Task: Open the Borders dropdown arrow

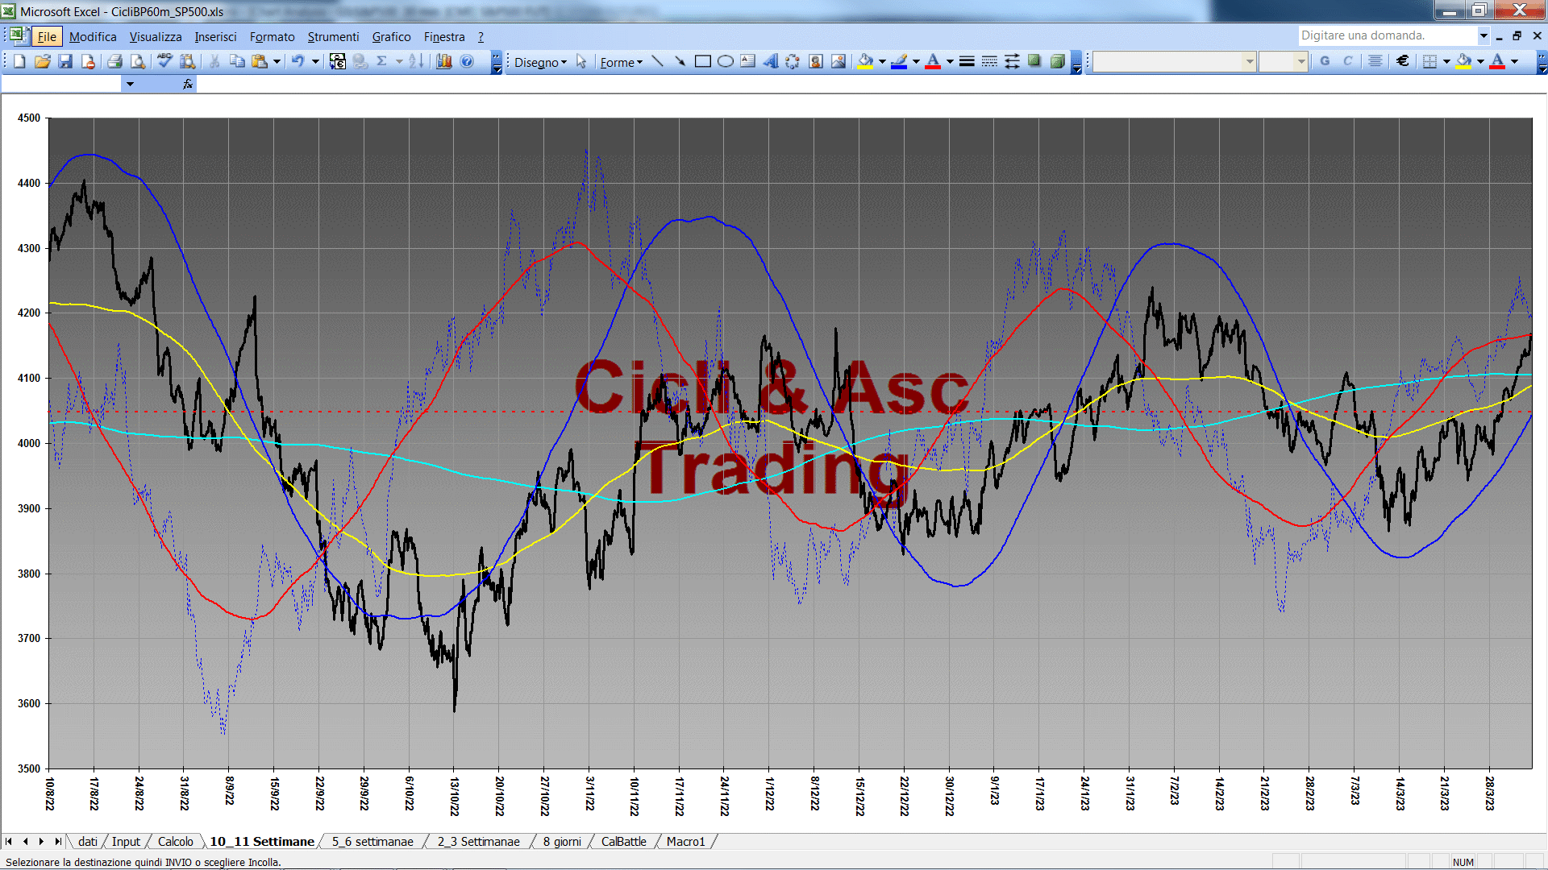Action: click(1446, 61)
